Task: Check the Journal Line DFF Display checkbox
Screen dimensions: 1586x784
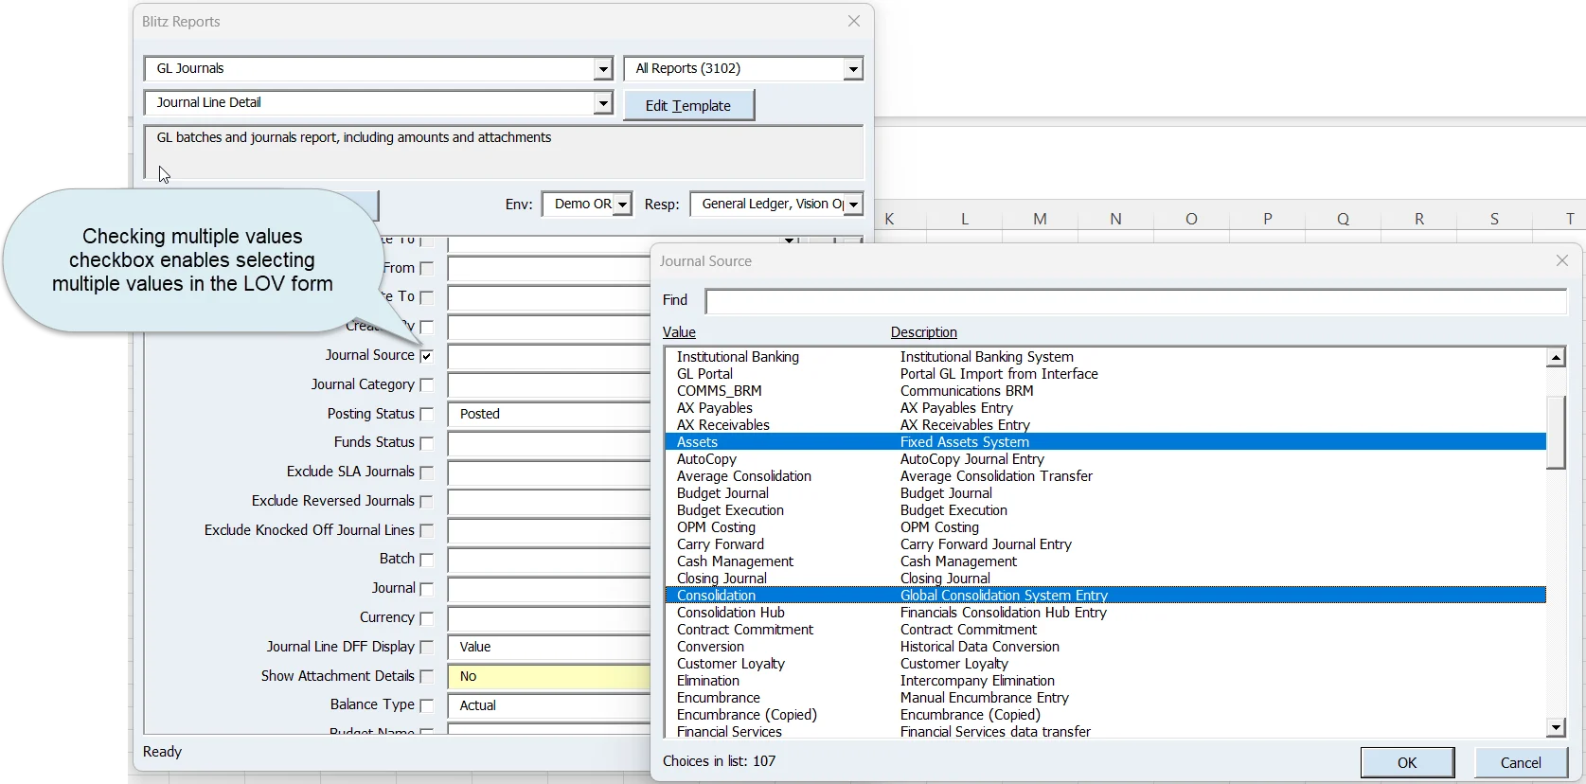Action: point(426,648)
